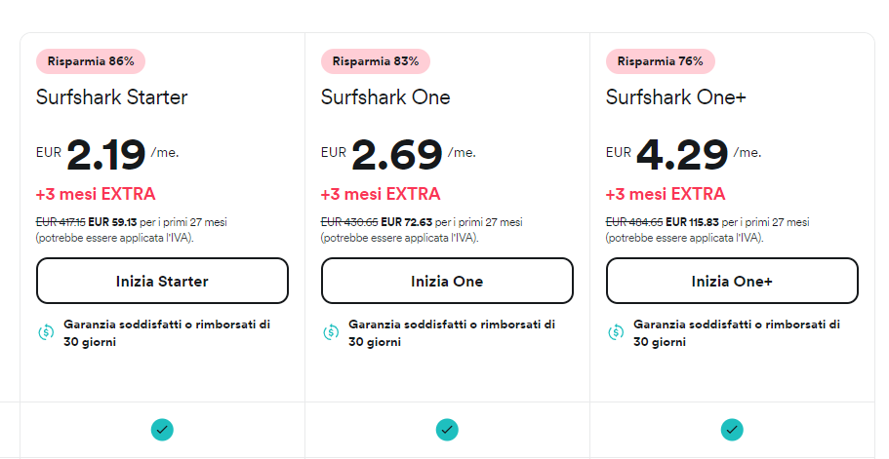Click the +3 mesi EXTRA text under One+
Screen dimensions: 889x459
666,194
